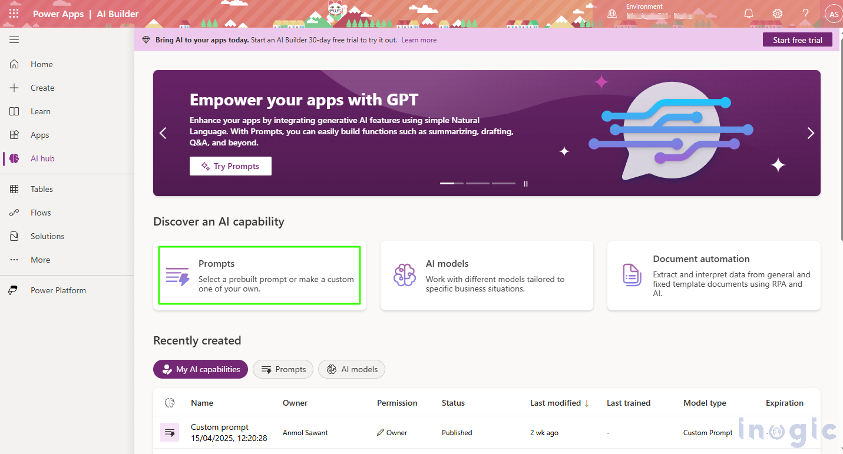
Task: Sort by Permission column header
Action: [397, 403]
